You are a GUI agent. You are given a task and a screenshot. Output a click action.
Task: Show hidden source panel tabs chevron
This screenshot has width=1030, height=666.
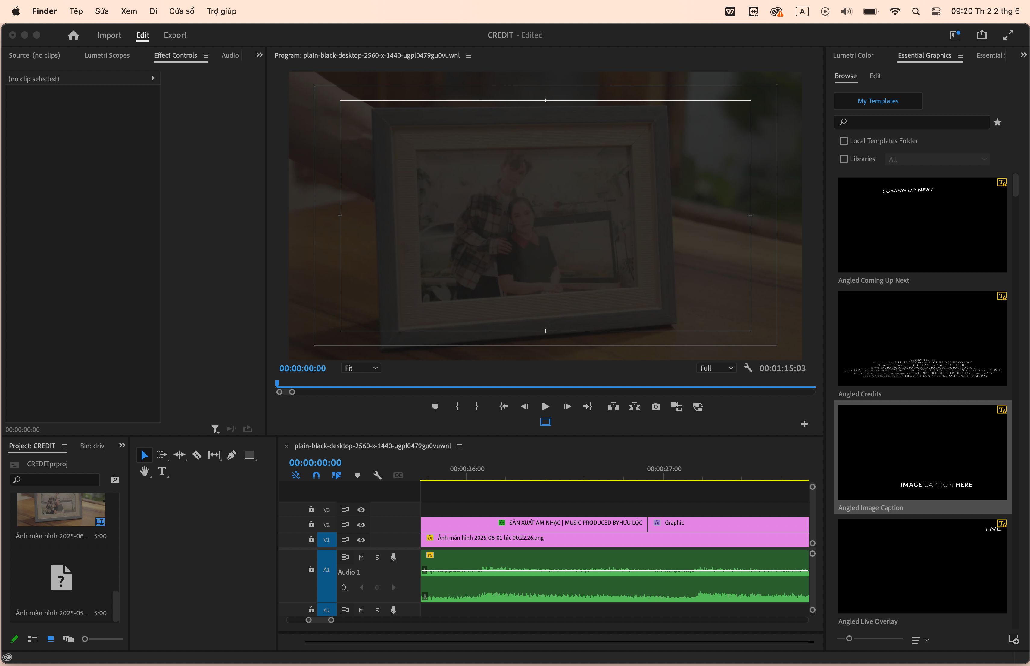260,55
